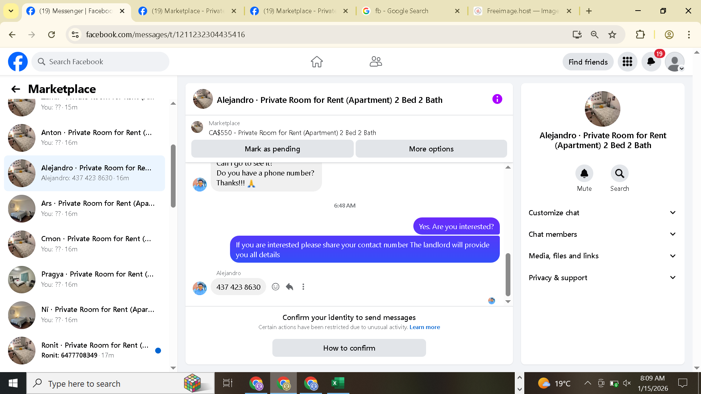Click the purple conversation info icon
The image size is (701, 394).
coord(497,99)
